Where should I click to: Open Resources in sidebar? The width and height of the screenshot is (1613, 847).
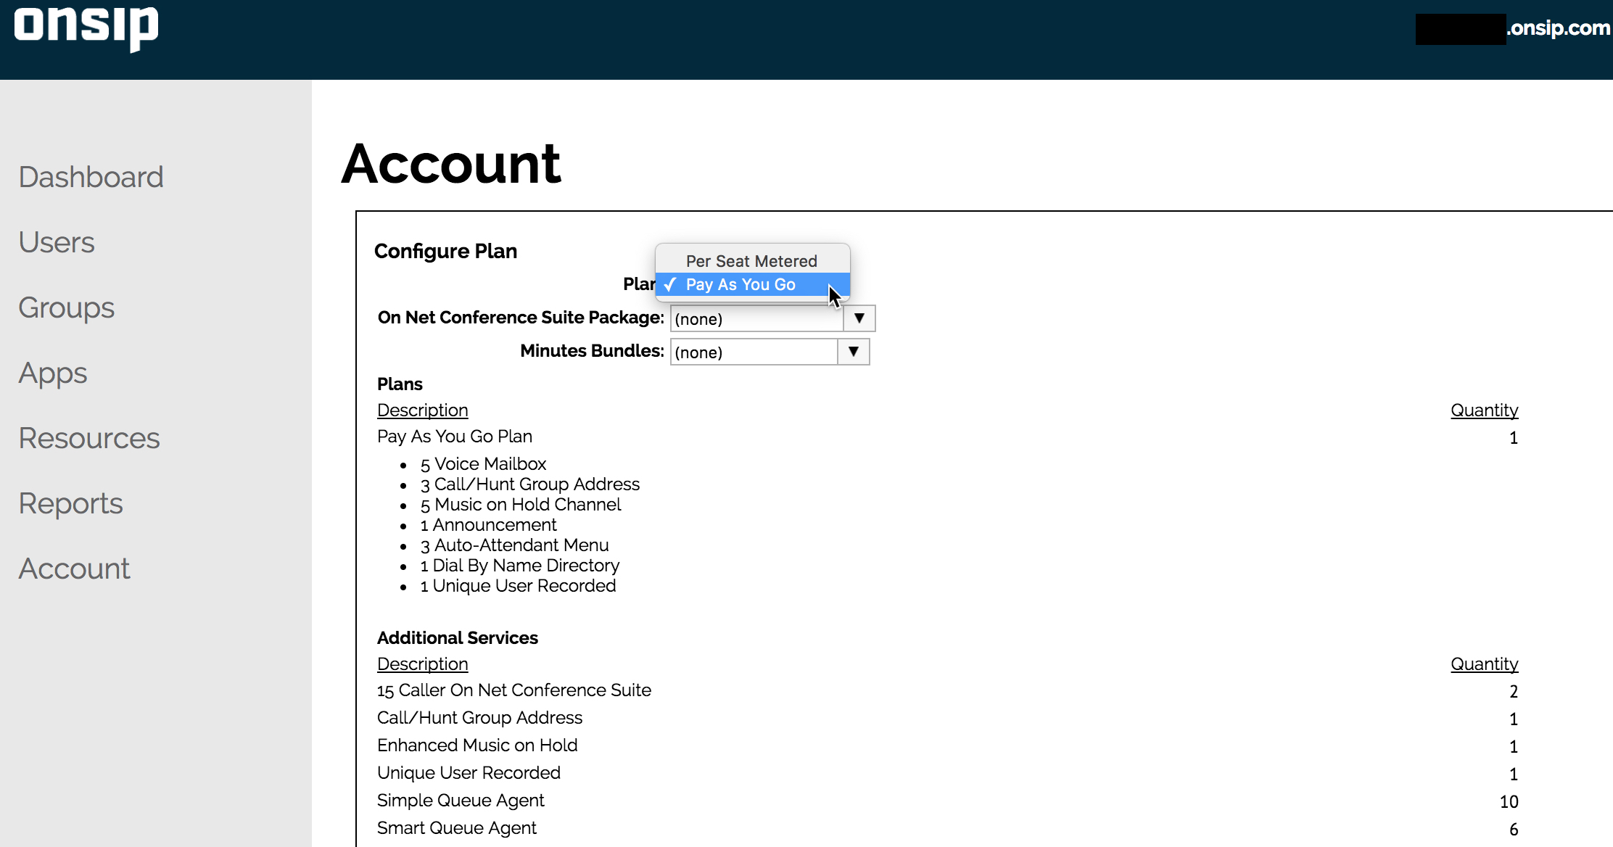89,438
